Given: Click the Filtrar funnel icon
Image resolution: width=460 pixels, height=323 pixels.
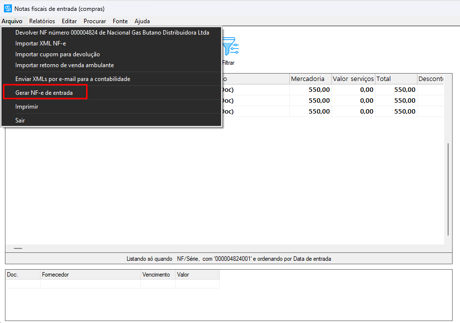Looking at the screenshot, I should (x=230, y=46).
